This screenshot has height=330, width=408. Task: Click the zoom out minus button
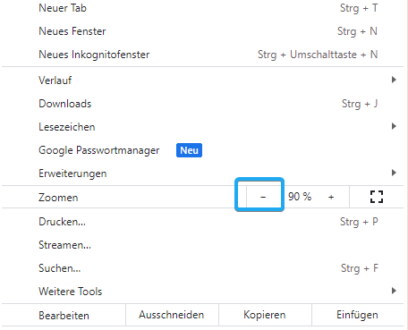coord(263,197)
